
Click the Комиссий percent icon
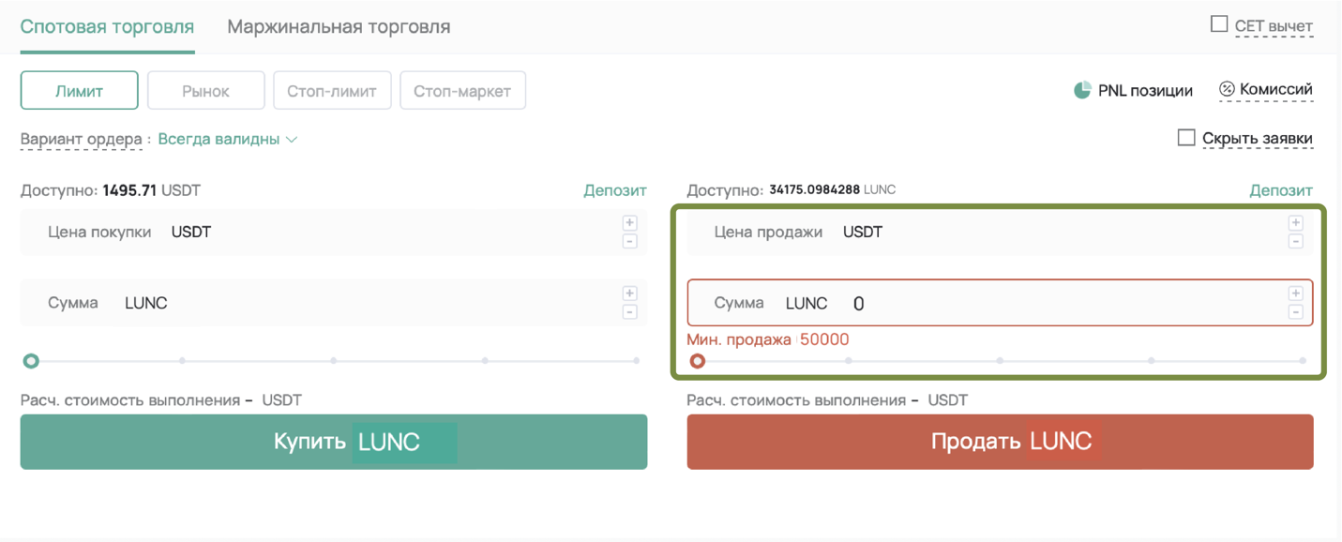coord(1227,89)
